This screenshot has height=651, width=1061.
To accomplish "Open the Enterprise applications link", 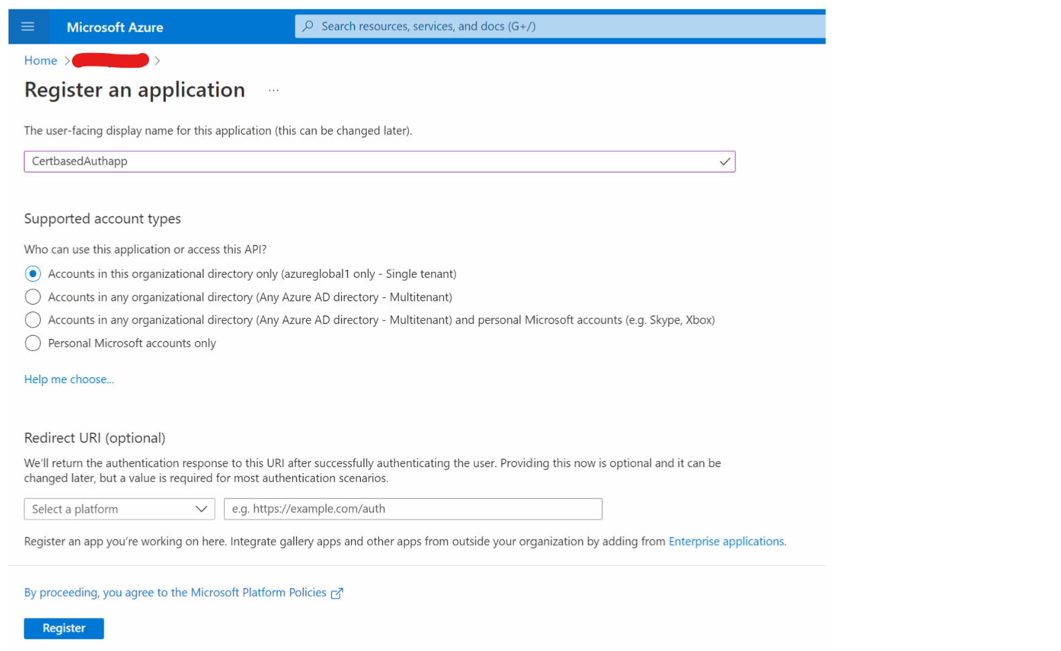I will 726,542.
